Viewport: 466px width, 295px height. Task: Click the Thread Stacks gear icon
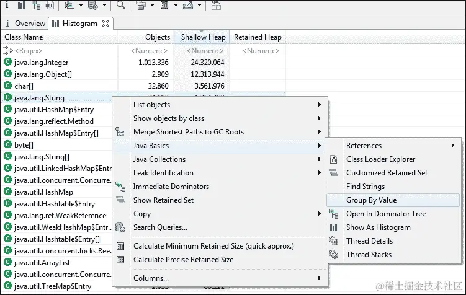(333, 254)
